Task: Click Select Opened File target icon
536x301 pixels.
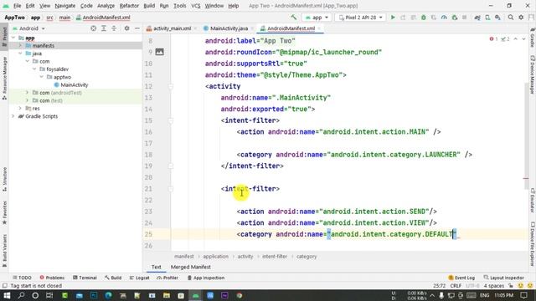Action: click(93, 28)
